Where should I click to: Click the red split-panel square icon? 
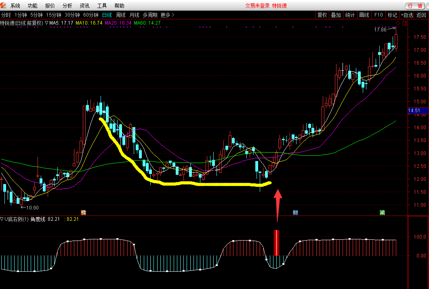(x=405, y=23)
